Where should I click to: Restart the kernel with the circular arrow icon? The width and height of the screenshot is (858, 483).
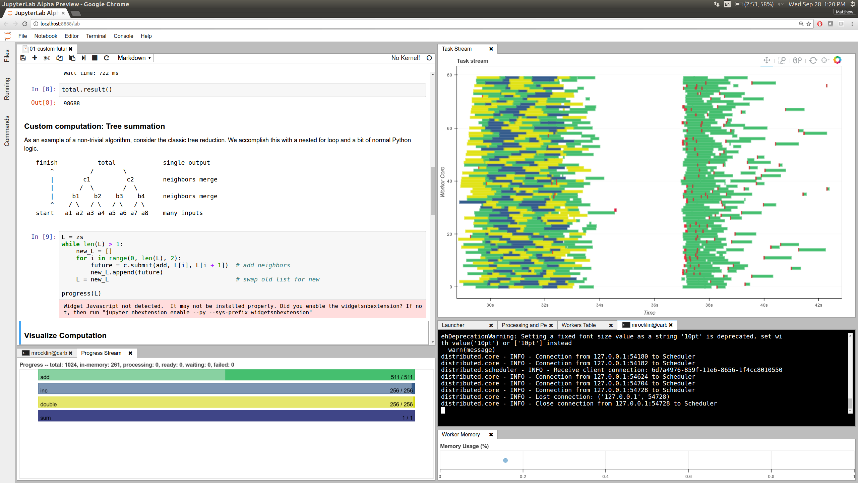pos(107,58)
